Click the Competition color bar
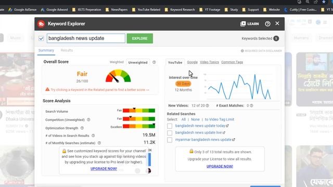The width and height of the screenshot is (333, 187). (139, 119)
